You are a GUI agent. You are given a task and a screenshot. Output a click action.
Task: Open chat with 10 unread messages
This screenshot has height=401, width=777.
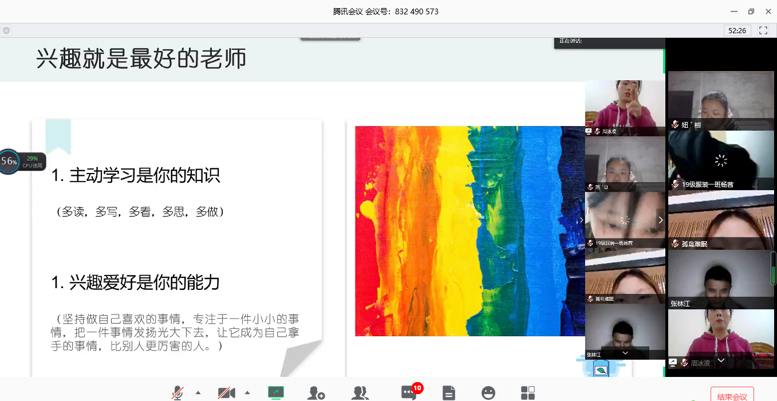click(409, 393)
